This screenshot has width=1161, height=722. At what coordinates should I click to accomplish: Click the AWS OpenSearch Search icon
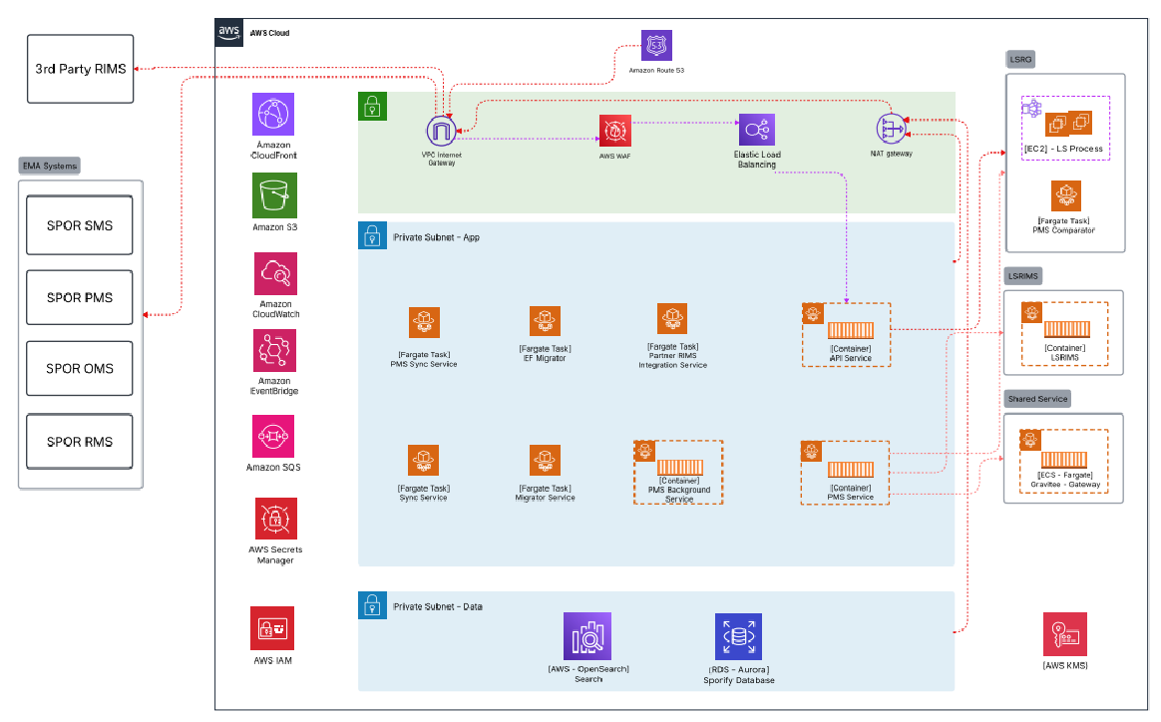(x=587, y=636)
